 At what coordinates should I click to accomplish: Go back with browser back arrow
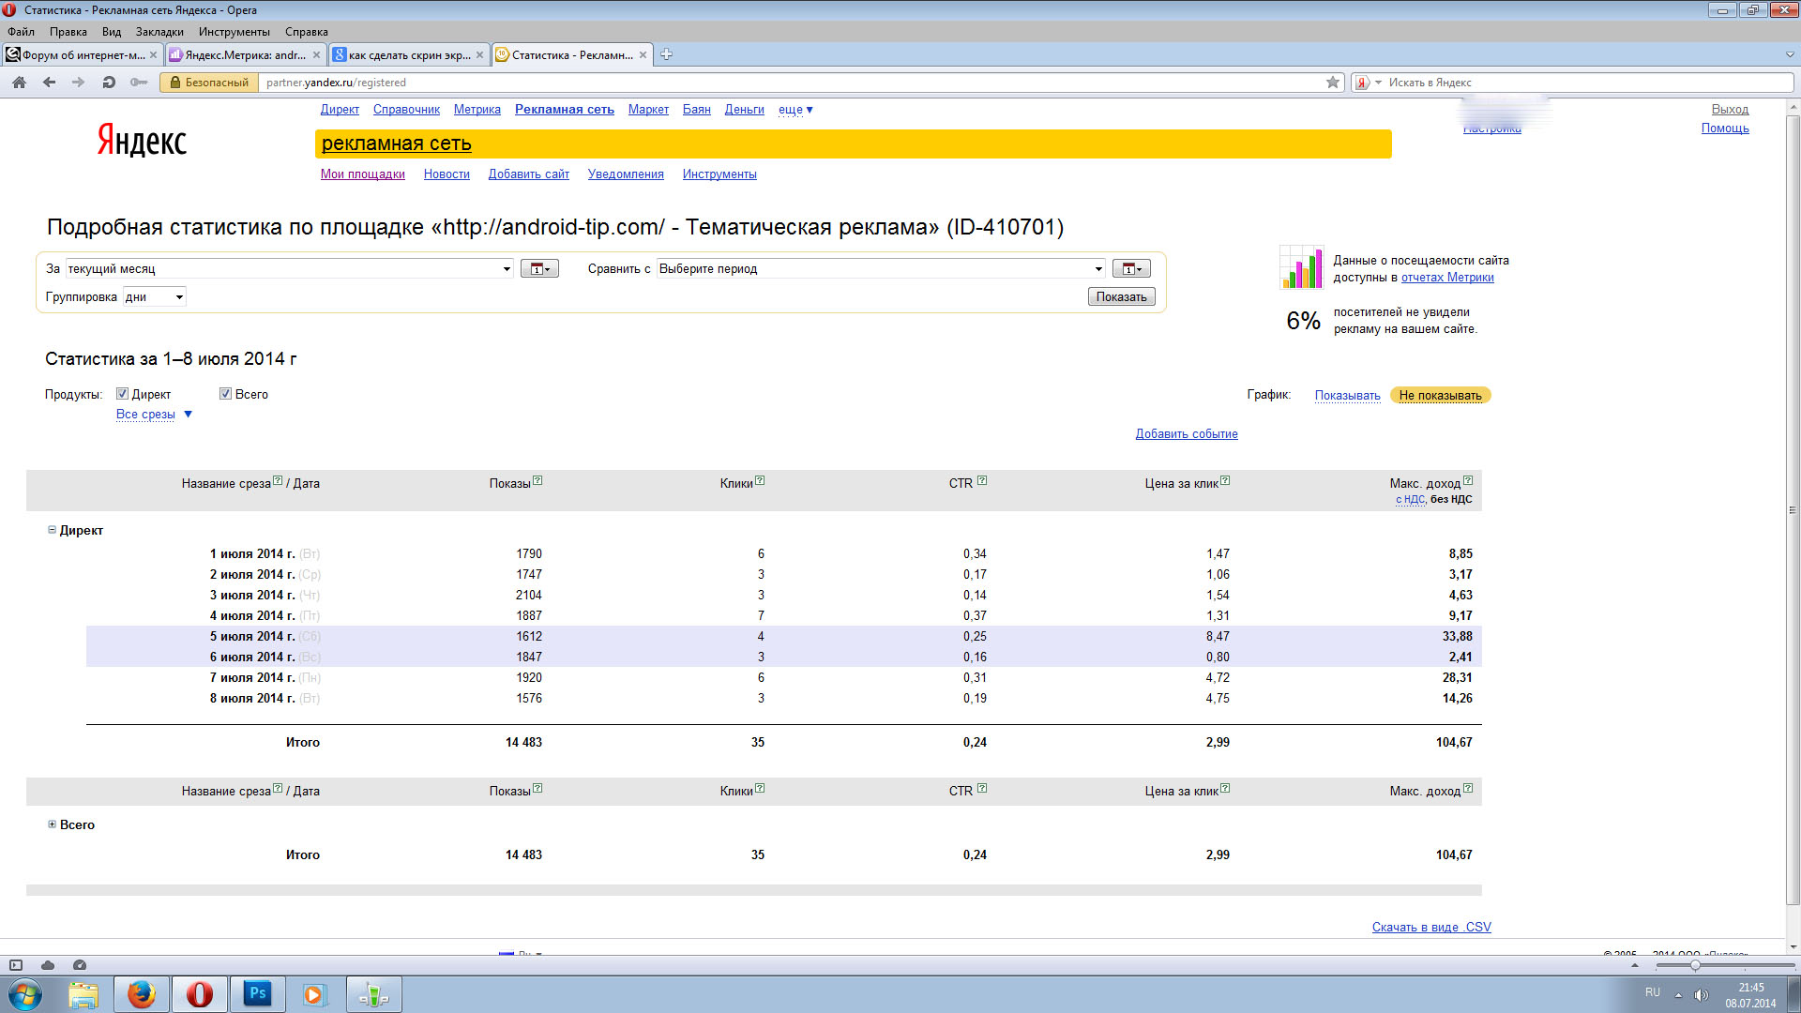click(49, 83)
